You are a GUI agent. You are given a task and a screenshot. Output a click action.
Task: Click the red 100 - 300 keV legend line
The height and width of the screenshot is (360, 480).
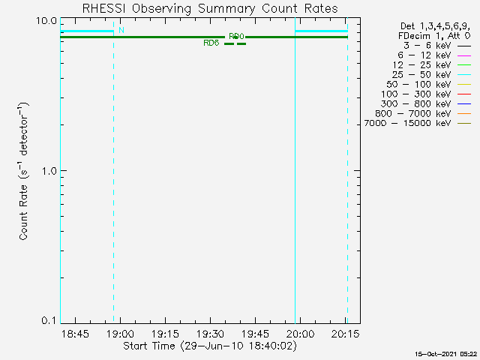coord(463,94)
